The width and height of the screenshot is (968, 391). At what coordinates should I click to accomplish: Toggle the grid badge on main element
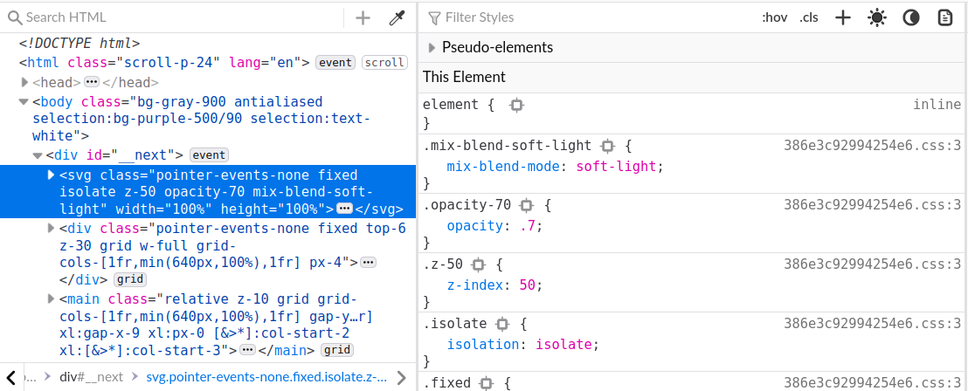(336, 350)
